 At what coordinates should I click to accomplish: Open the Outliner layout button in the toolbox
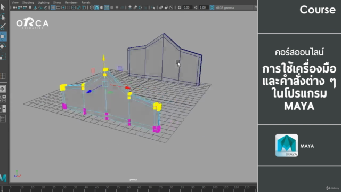(3, 118)
